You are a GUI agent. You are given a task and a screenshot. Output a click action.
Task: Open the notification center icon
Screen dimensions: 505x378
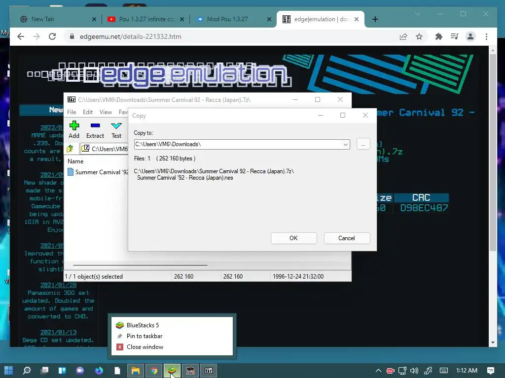coord(491,371)
